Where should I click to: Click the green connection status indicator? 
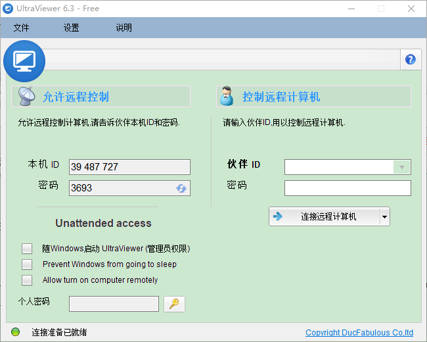16,332
